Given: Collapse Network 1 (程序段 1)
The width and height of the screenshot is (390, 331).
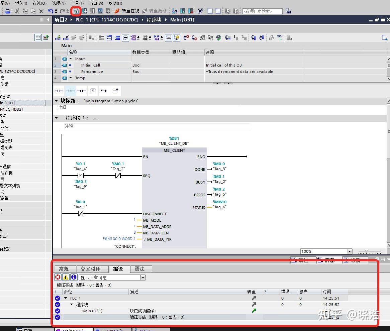Looking at the screenshot, I should [56, 118].
